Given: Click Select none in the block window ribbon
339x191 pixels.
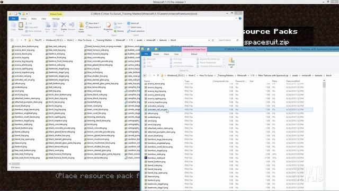Looking at the screenshot, I should tap(134, 27).
